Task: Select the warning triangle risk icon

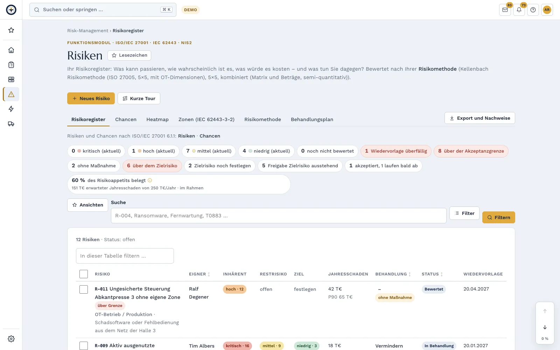Action: tap(11, 94)
